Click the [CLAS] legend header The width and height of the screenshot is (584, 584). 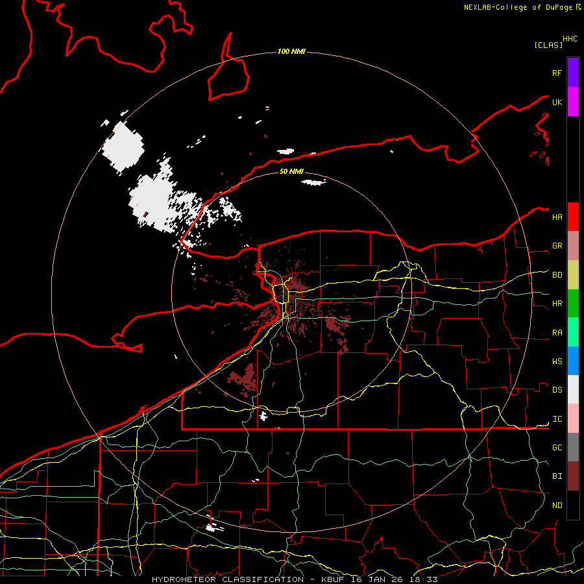pos(548,45)
